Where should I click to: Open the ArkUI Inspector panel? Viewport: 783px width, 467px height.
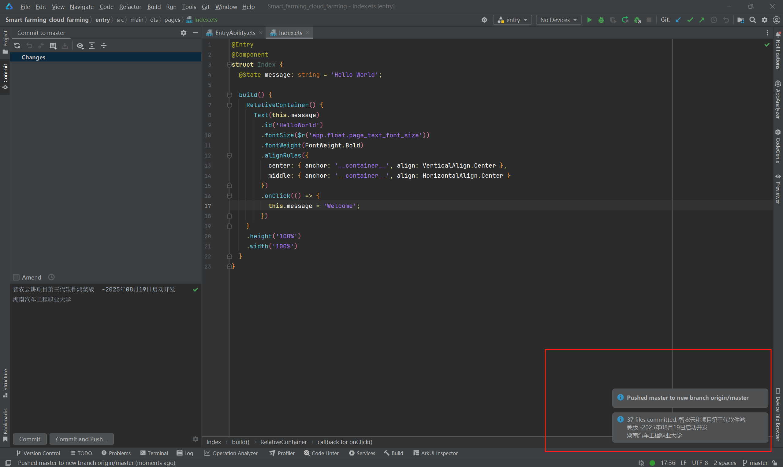(435, 453)
